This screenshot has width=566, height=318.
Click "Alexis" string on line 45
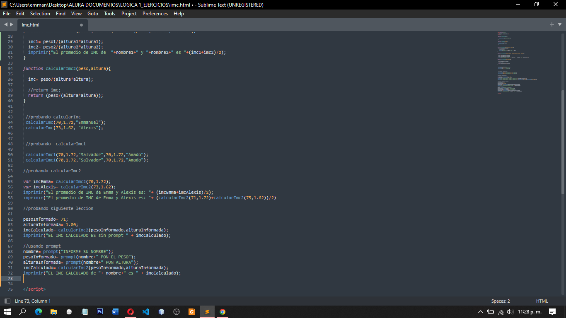tap(87, 128)
